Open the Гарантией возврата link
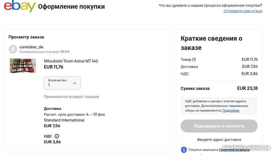This screenshot has width=277, height=155. pos(234,150)
